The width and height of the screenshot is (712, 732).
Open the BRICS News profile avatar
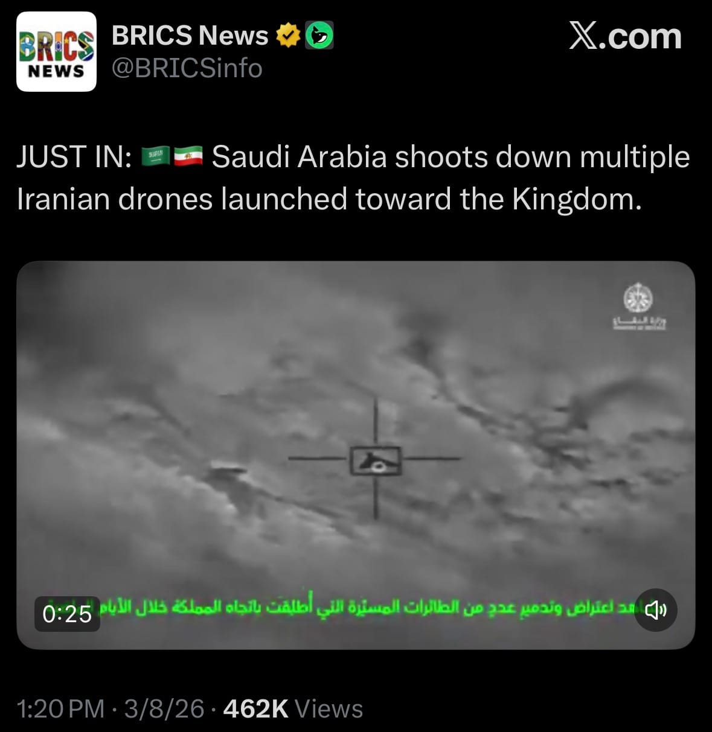pos(56,52)
